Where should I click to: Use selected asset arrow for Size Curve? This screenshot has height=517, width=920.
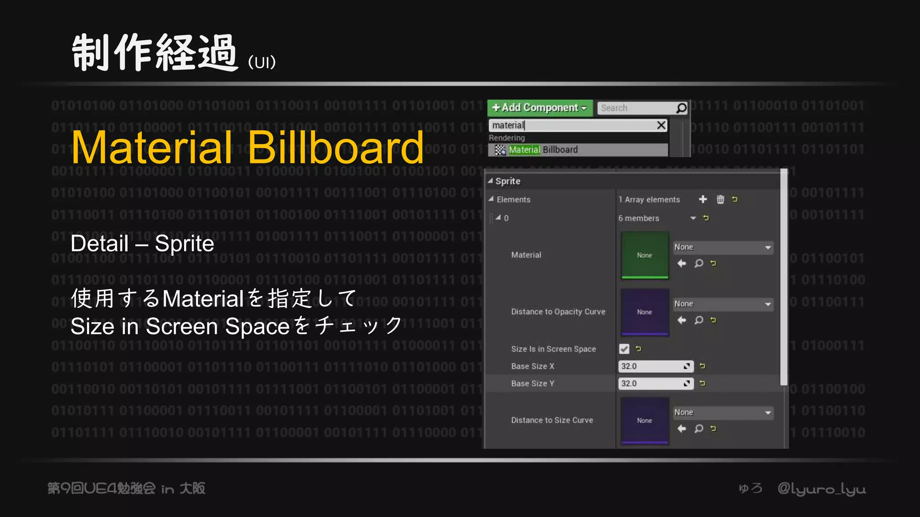(x=681, y=429)
